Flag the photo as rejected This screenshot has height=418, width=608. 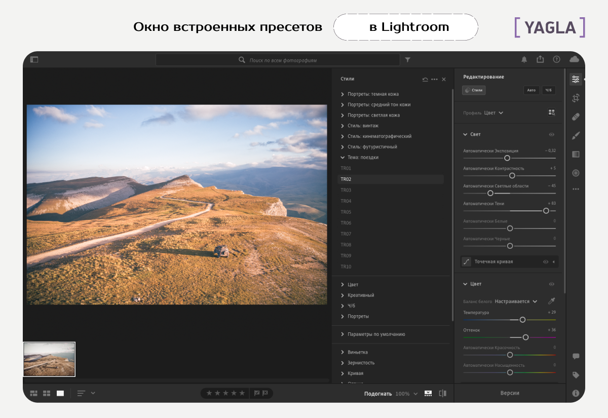click(x=265, y=393)
